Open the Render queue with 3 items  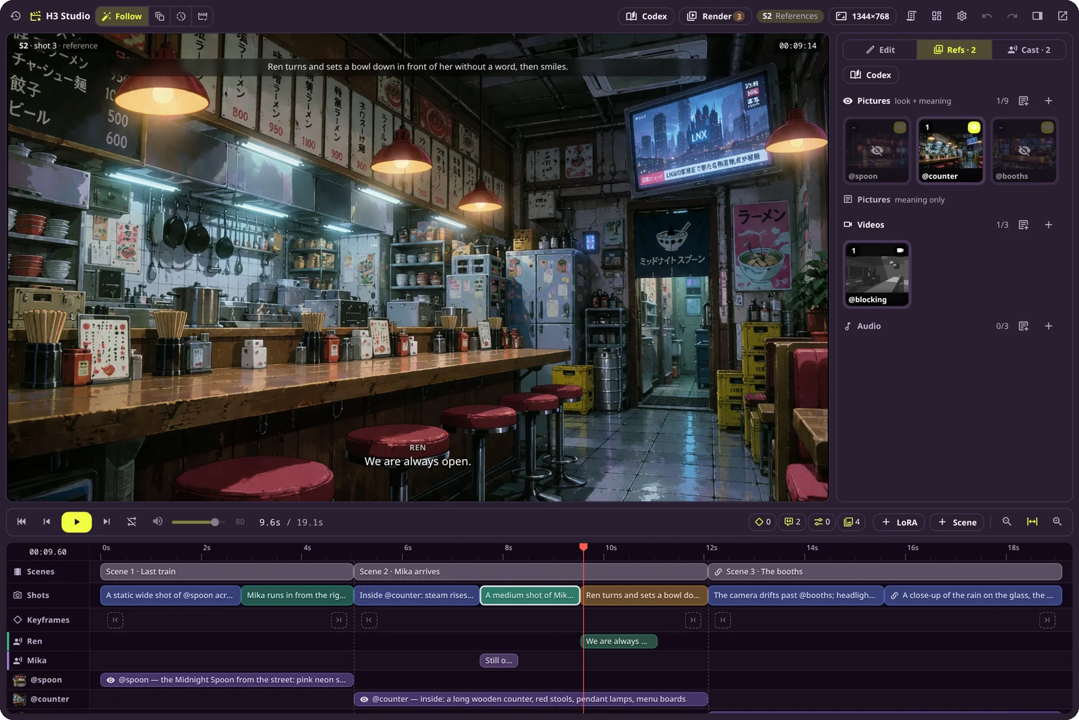pos(715,16)
